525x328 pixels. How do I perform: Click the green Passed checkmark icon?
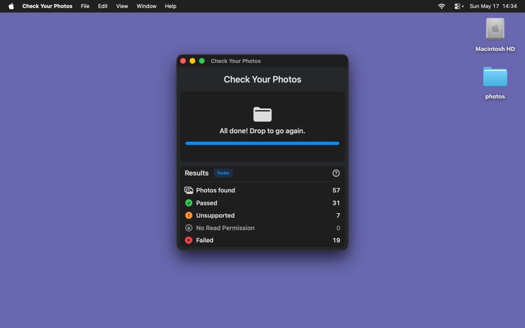tap(188, 203)
